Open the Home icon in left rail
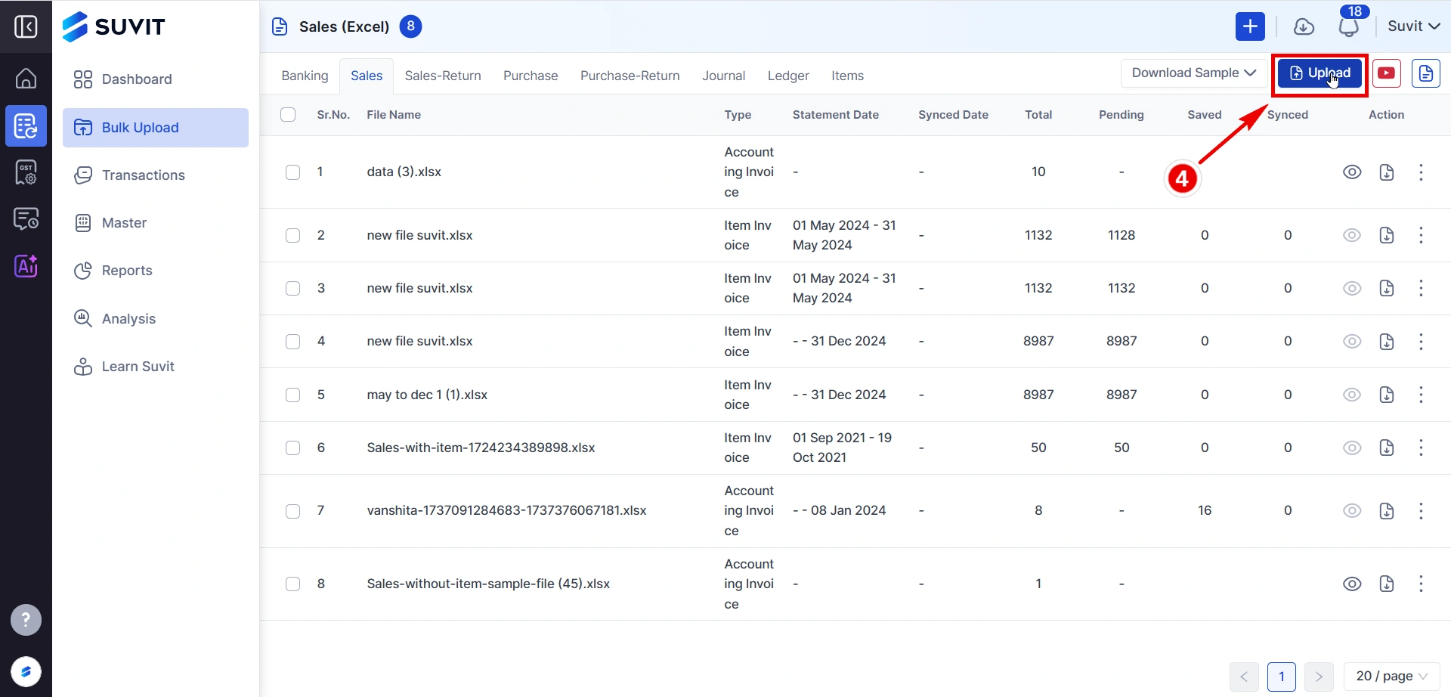The height and width of the screenshot is (697, 1451). click(26, 78)
